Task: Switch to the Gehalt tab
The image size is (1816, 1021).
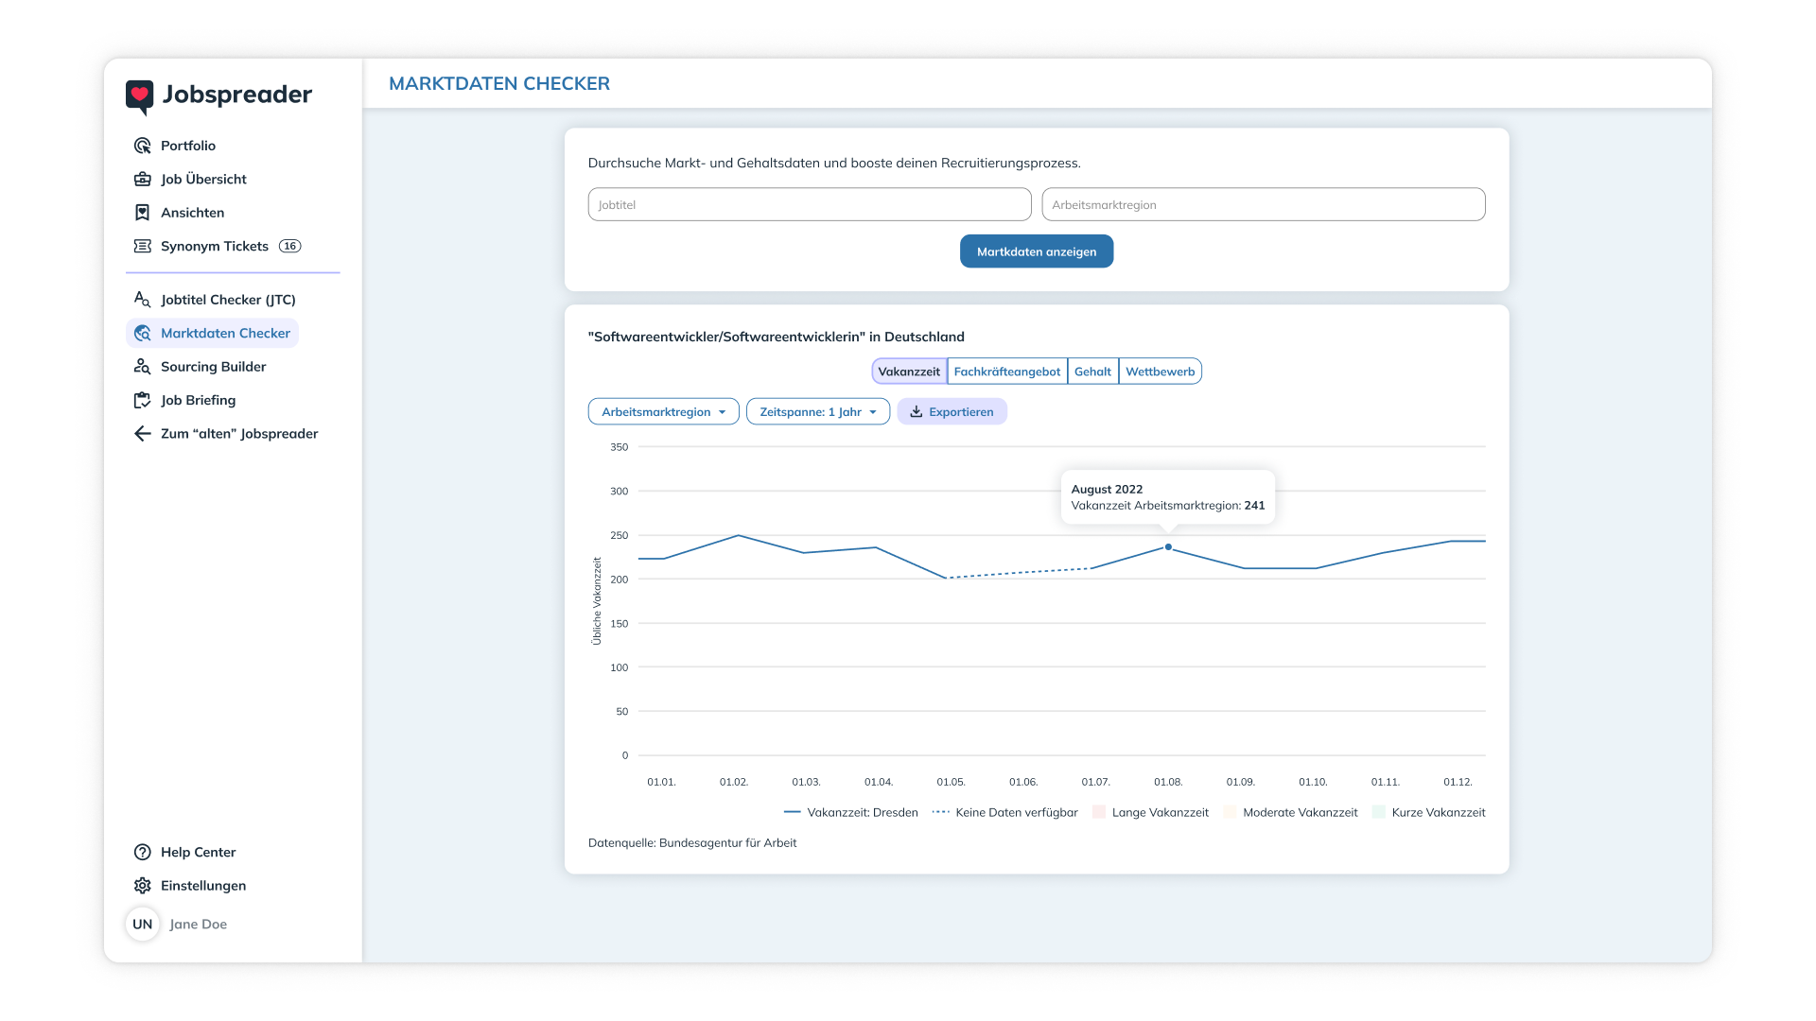Action: pyautogui.click(x=1092, y=372)
